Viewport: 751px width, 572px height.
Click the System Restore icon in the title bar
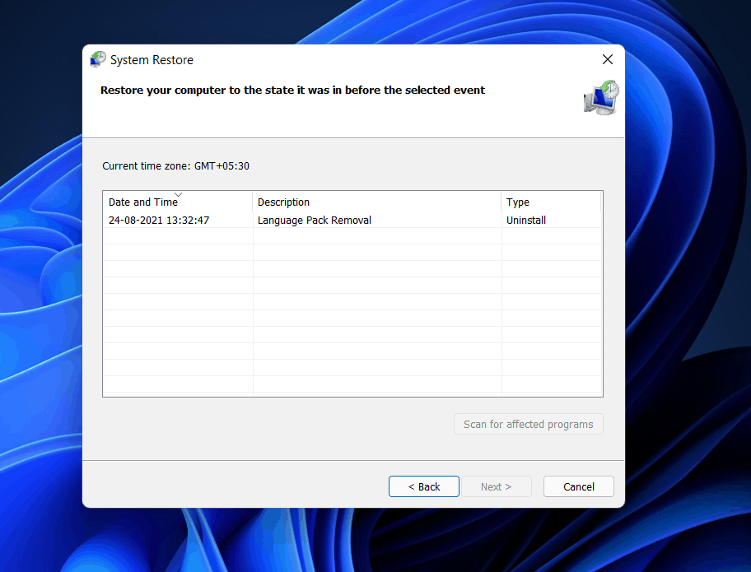[x=98, y=59]
